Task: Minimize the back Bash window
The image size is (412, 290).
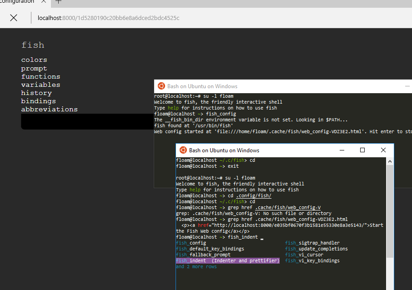Action: click(x=407, y=86)
